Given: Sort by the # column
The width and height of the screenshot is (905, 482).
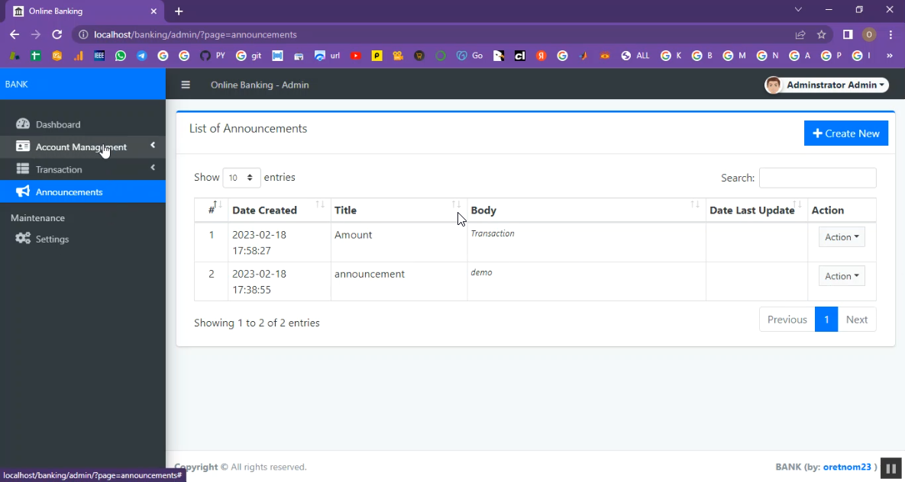Looking at the screenshot, I should coord(212,210).
